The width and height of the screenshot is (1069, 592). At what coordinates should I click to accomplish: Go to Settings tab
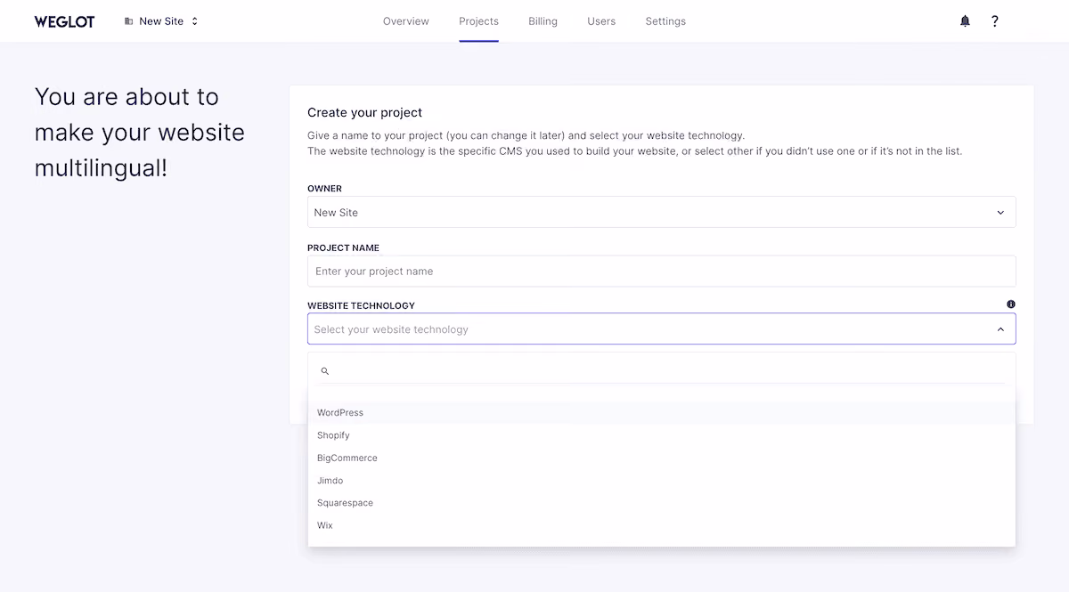pyautogui.click(x=665, y=21)
